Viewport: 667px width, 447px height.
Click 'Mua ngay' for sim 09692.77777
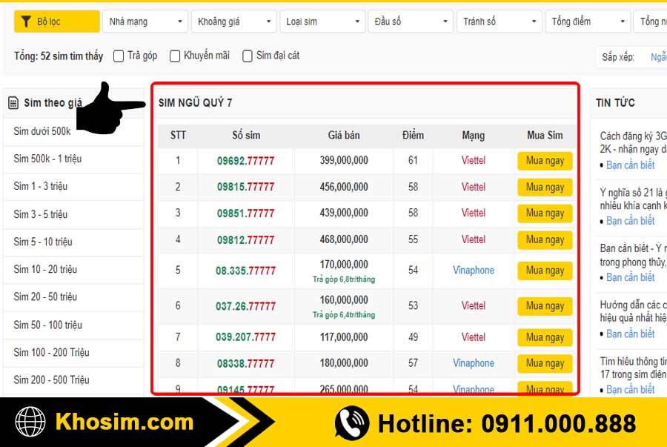(545, 161)
